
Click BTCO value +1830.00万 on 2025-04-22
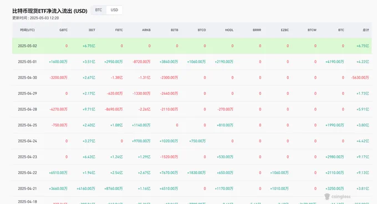pos(196,173)
